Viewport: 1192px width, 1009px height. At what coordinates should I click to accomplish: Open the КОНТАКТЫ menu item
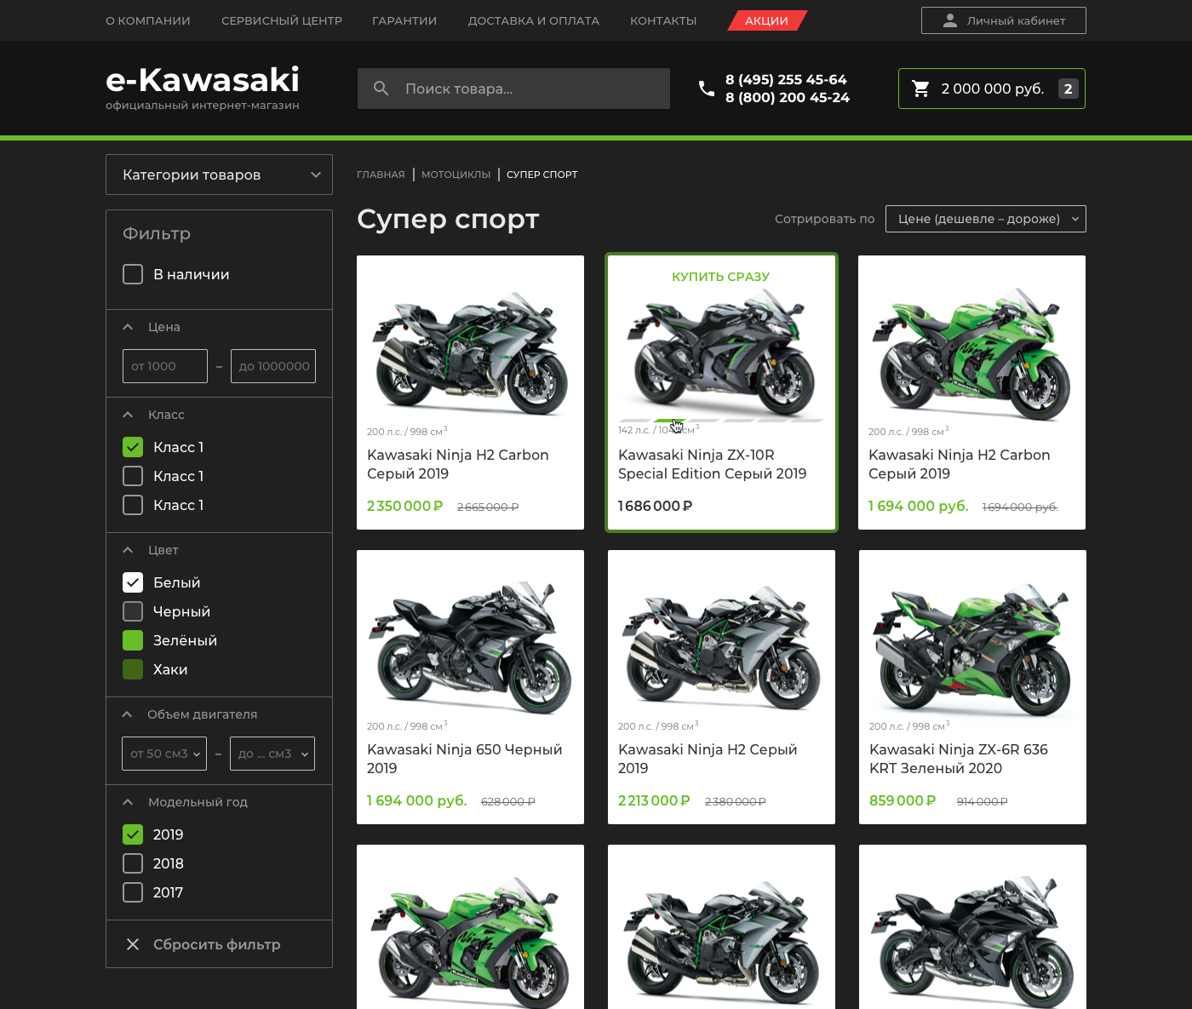click(663, 20)
